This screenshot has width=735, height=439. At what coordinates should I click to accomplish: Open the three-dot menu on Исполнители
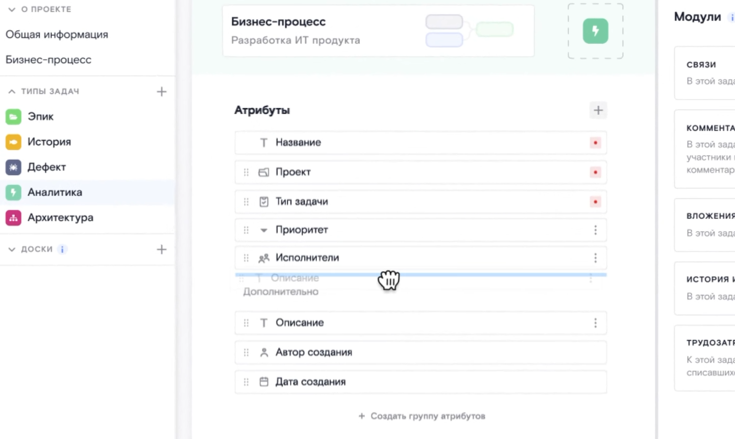point(596,258)
